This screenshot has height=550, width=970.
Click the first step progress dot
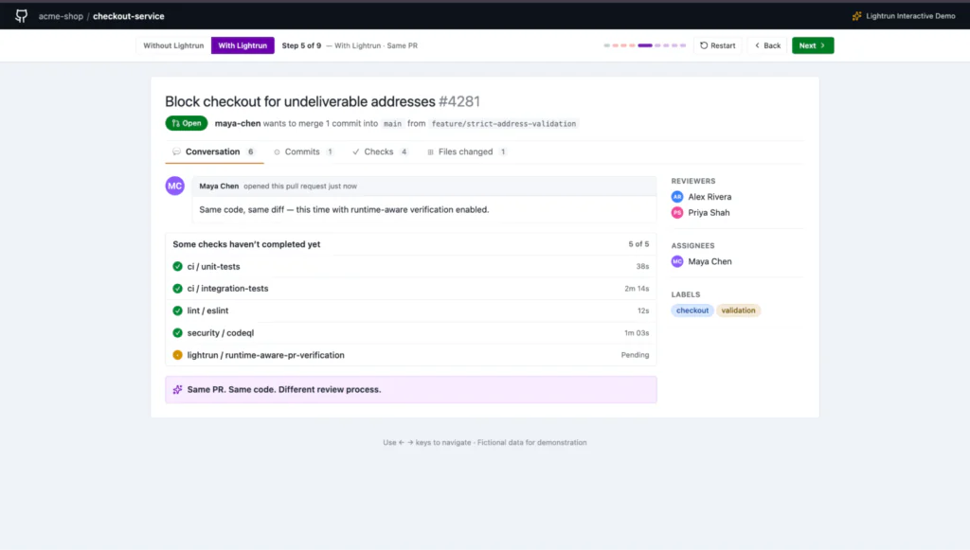pyautogui.click(x=607, y=45)
